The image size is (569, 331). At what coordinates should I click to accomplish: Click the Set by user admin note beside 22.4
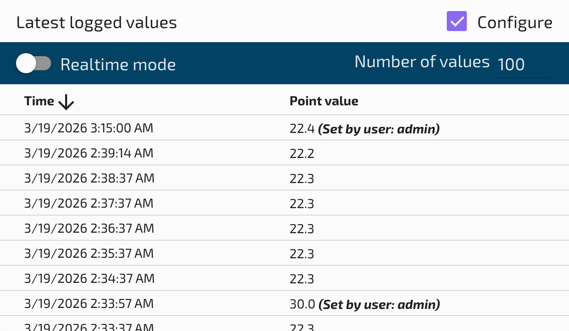coord(379,128)
